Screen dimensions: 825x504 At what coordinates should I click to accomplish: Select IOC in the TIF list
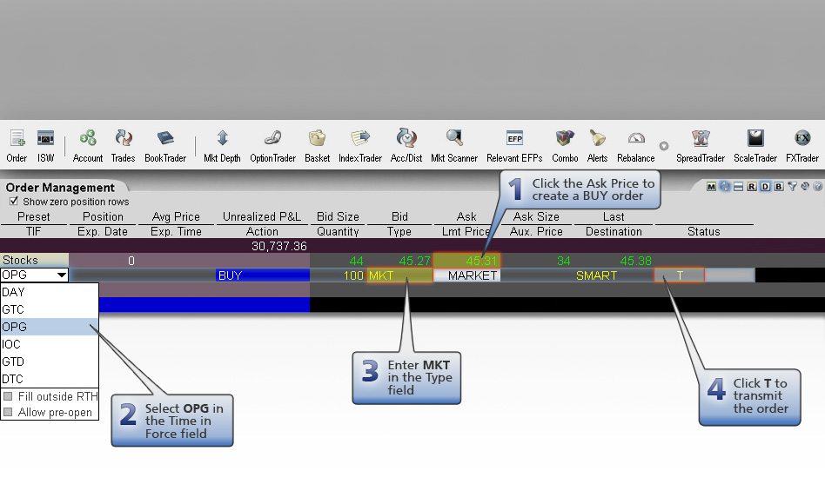(50, 344)
